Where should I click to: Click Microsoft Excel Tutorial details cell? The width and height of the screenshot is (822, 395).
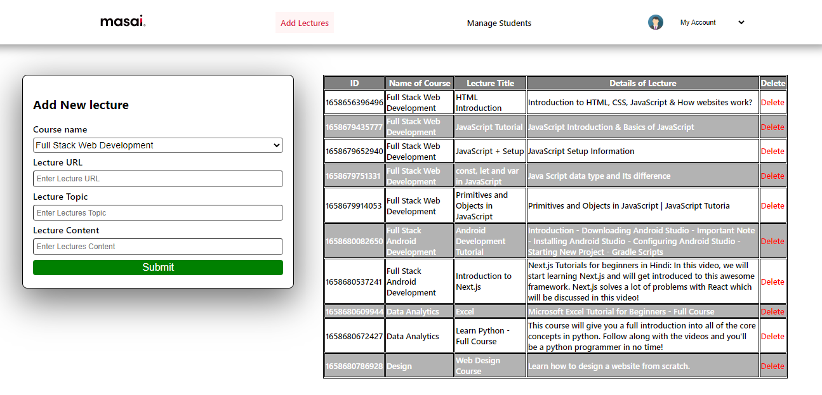[643, 312]
